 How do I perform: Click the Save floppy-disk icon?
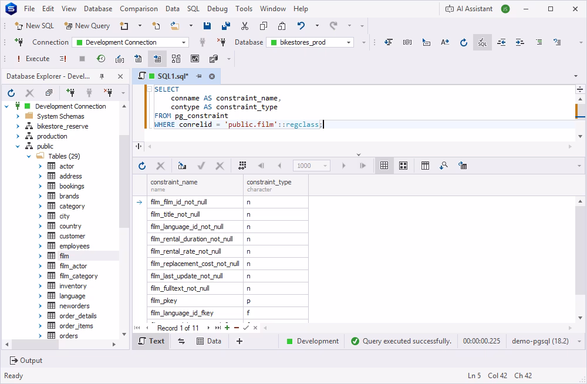click(207, 25)
